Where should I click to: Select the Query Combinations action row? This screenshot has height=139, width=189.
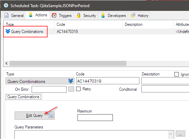click(x=96, y=32)
